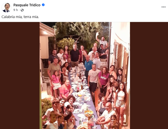Viewport: 168px width, 129px height.
Task: Open the '9 h' post timestamp
Action: tap(16, 10)
